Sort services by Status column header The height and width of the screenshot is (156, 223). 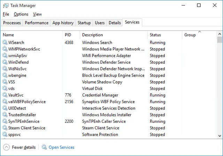[165, 35]
